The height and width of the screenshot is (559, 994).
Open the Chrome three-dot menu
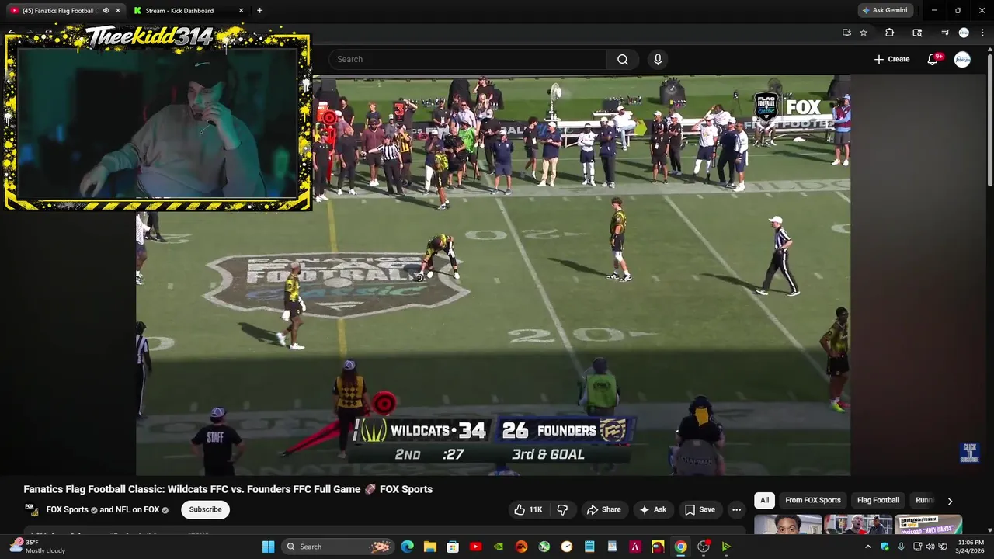[983, 33]
